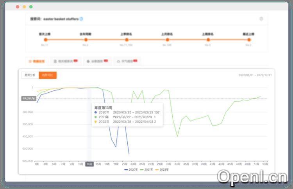The height and width of the screenshot is (189, 293).
Task: Toggle the 2020年 series in chart legend
Action: [131, 169]
